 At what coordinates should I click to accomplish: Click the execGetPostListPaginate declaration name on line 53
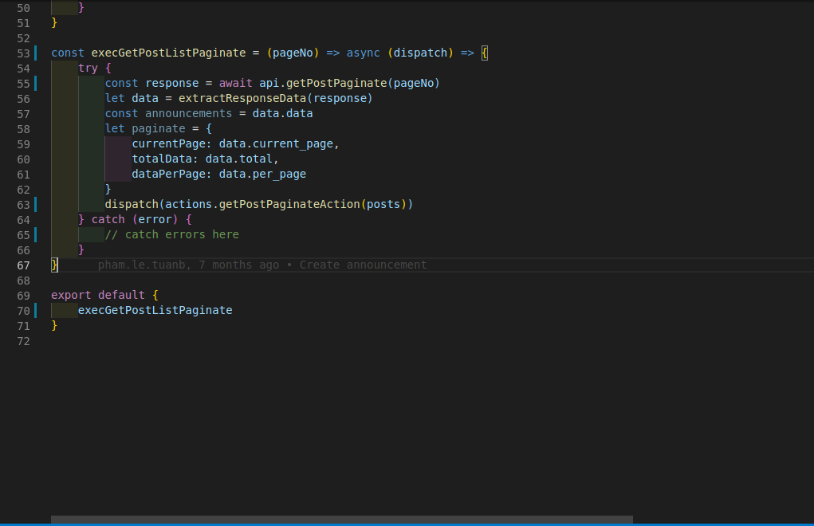pos(168,53)
